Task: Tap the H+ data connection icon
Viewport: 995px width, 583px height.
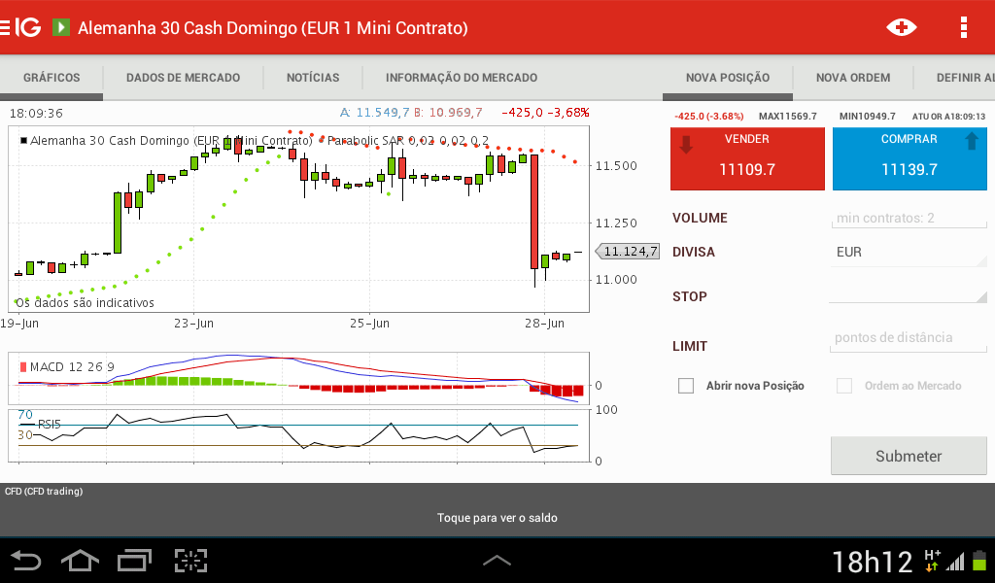Action: coord(932,560)
